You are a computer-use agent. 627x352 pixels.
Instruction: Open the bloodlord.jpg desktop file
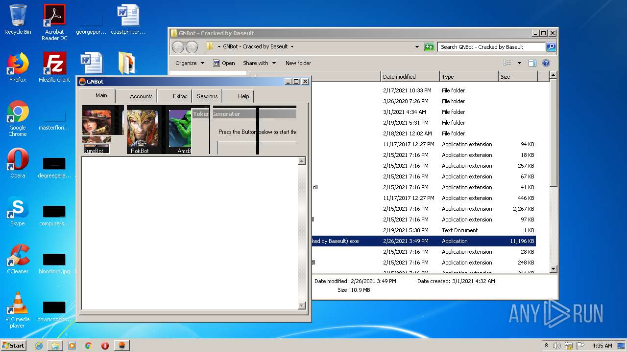(x=54, y=263)
